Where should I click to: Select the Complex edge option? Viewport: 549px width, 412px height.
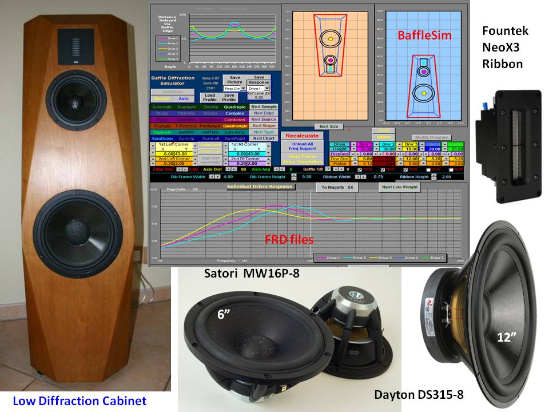coord(234,113)
